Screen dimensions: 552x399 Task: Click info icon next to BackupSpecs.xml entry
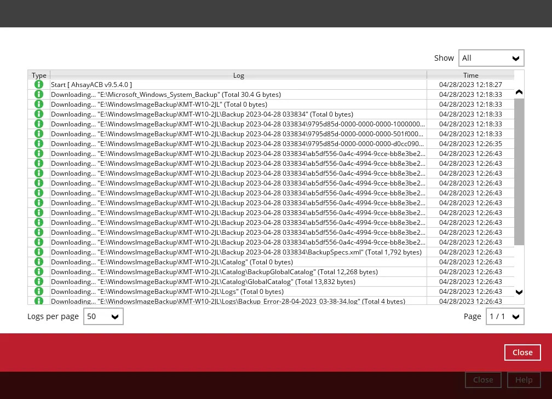pyautogui.click(x=39, y=252)
